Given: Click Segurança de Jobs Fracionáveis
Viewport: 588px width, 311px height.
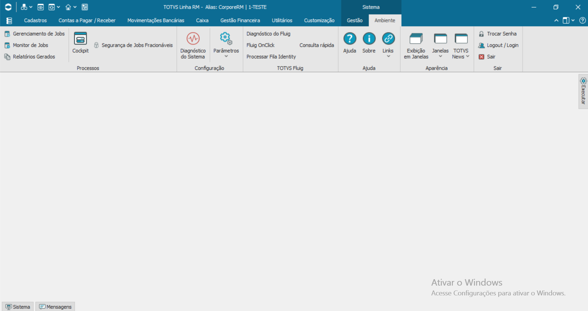Looking at the screenshot, I should point(133,45).
